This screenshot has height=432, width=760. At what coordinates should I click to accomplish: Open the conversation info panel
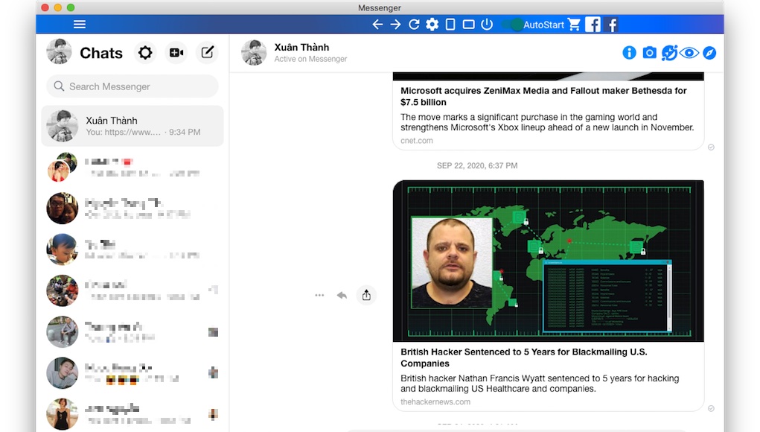click(x=629, y=53)
